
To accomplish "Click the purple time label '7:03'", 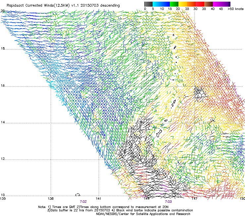I will click(168, 202).
